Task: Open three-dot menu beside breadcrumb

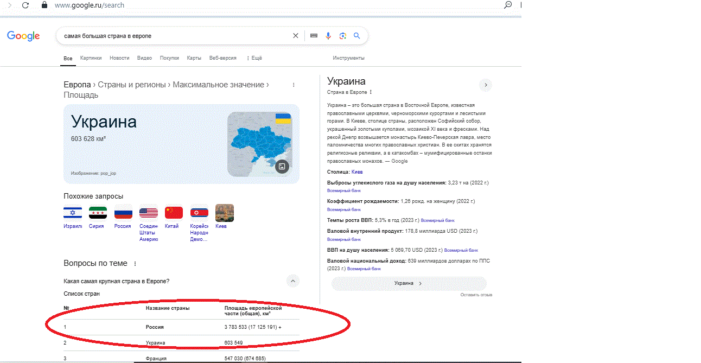Action: coord(294,85)
